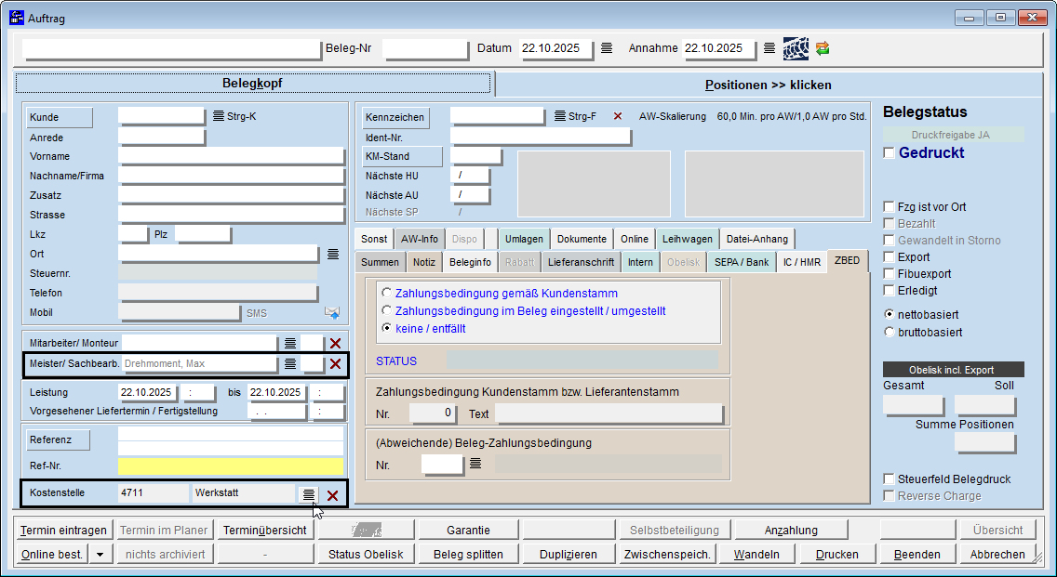Select keine / entfällt payment option
This screenshot has height=577, width=1057.
pyautogui.click(x=386, y=328)
